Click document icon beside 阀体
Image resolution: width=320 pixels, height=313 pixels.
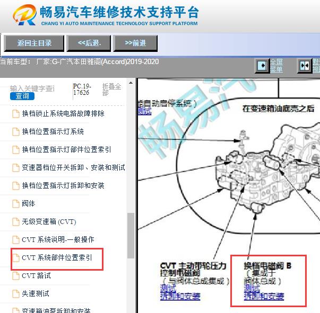[16, 204]
